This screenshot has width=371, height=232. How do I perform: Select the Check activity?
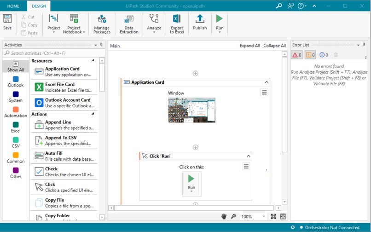(x=64, y=172)
